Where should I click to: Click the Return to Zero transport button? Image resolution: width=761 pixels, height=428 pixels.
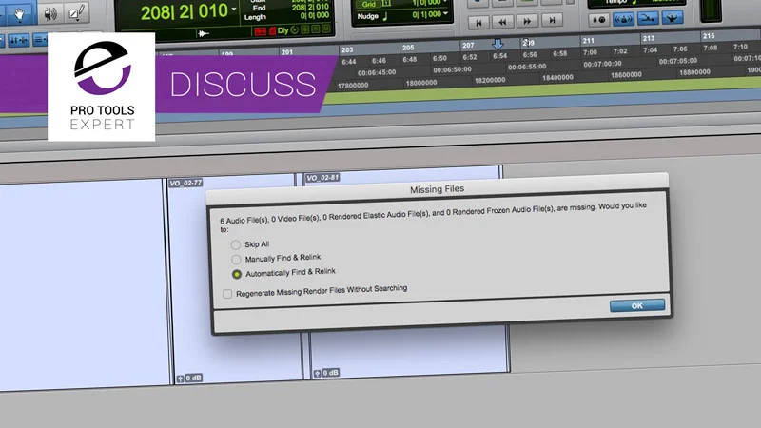[478, 22]
